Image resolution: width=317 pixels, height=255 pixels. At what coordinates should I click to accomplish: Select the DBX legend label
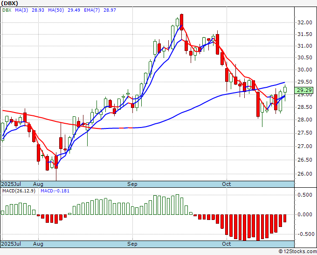(7, 10)
